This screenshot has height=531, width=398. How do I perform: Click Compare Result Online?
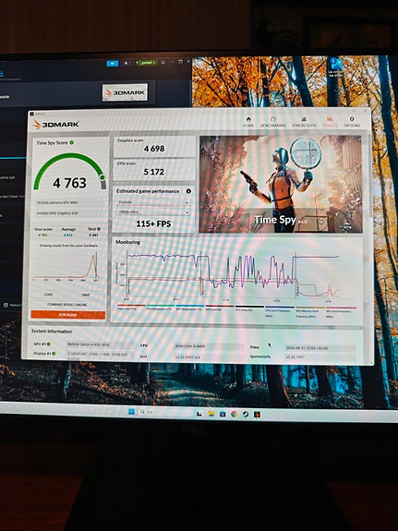coord(67,305)
